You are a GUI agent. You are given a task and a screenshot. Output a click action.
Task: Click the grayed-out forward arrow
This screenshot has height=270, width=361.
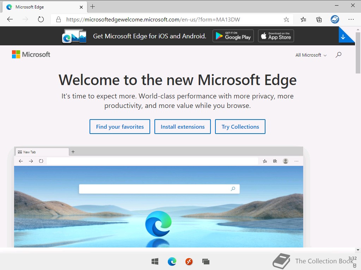click(x=25, y=19)
